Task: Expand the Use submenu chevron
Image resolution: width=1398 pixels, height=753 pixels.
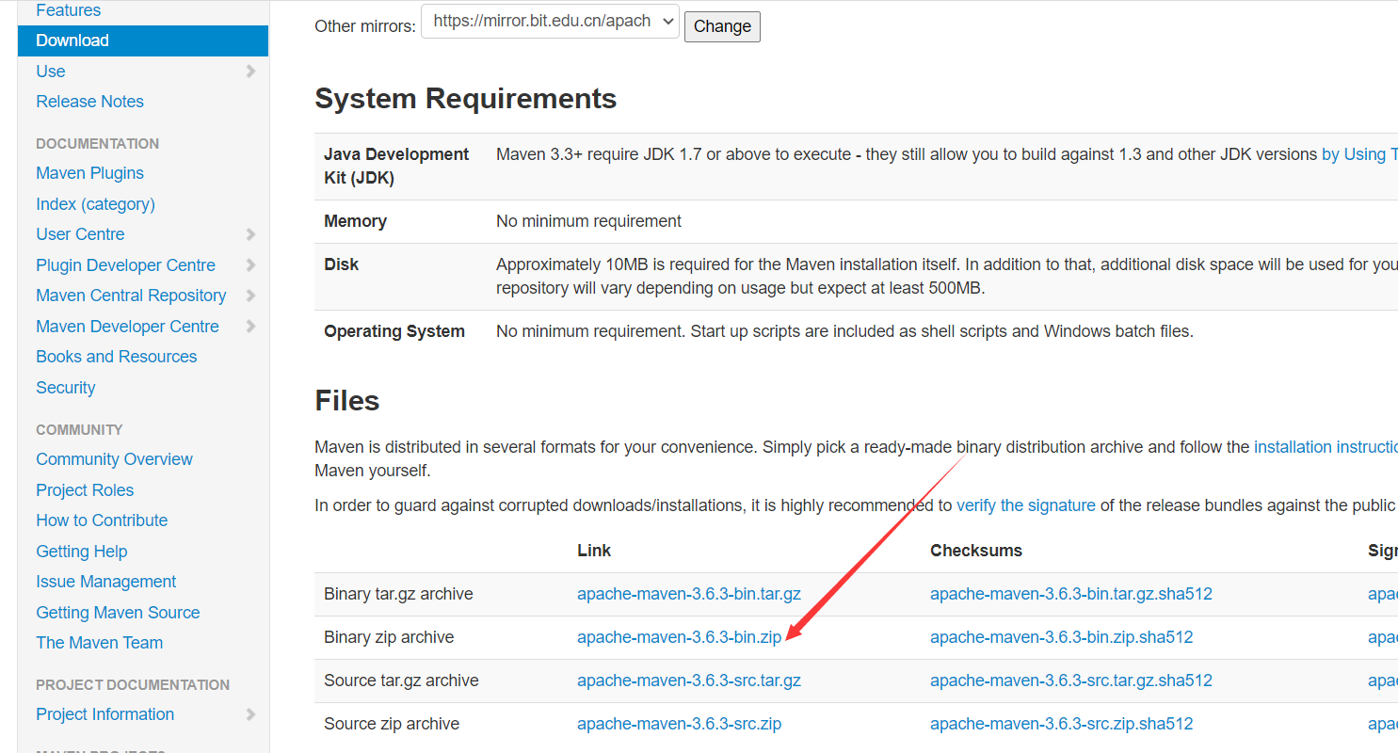Action: click(250, 72)
